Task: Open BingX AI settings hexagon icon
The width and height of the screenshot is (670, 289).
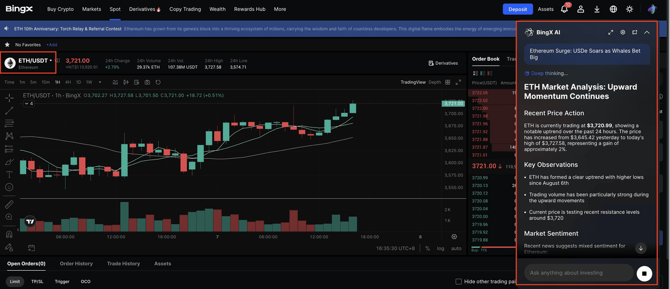Action: point(623,32)
